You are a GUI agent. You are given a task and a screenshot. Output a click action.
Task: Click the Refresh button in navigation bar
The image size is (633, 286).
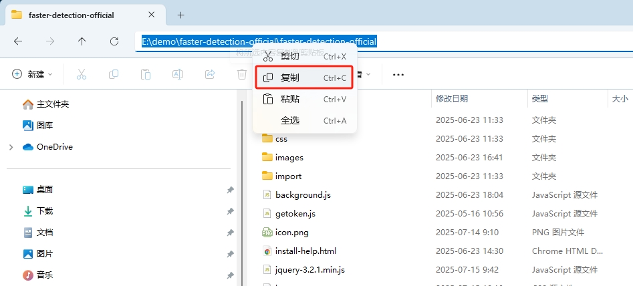[x=114, y=41]
